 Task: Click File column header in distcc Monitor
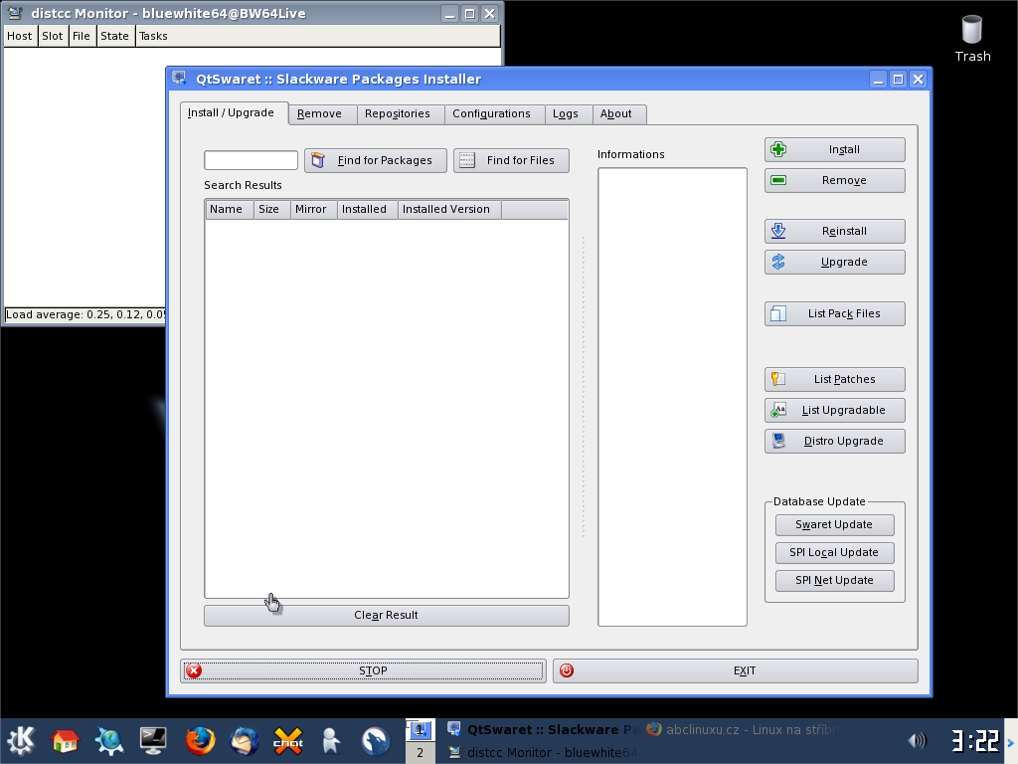pos(82,37)
